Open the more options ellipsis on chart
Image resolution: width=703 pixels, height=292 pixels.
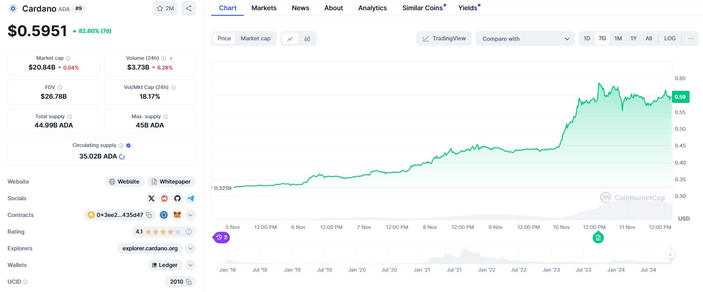tap(691, 38)
